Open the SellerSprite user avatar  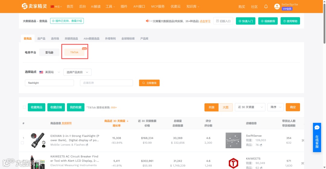pos(277,7)
